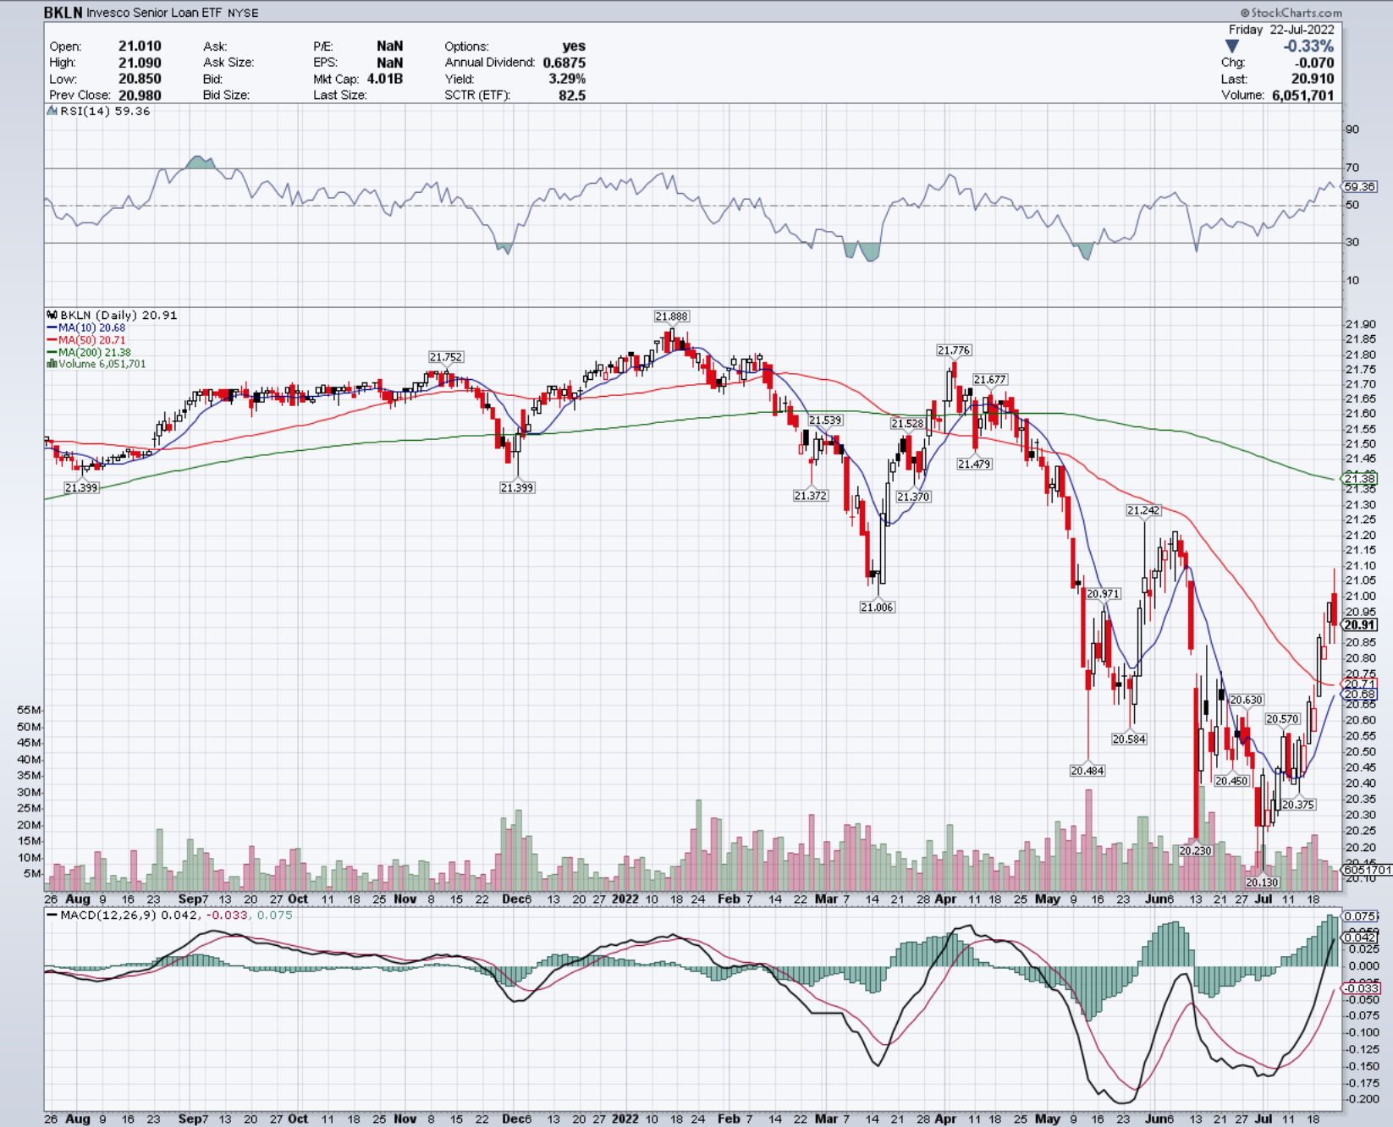The width and height of the screenshot is (1393, 1127).
Task: Open the StockCharts.com copyright text
Action: pos(1291,13)
